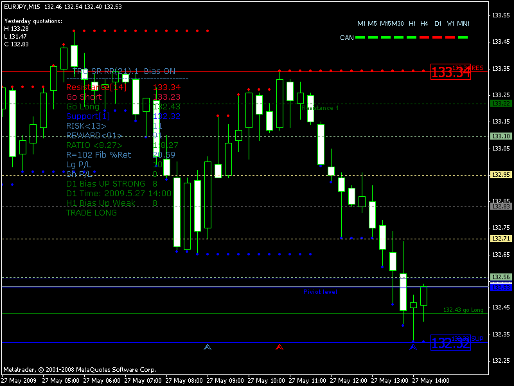
Task: Click the '27 May 05:00' time label
Action: pyautogui.click(x=60, y=381)
